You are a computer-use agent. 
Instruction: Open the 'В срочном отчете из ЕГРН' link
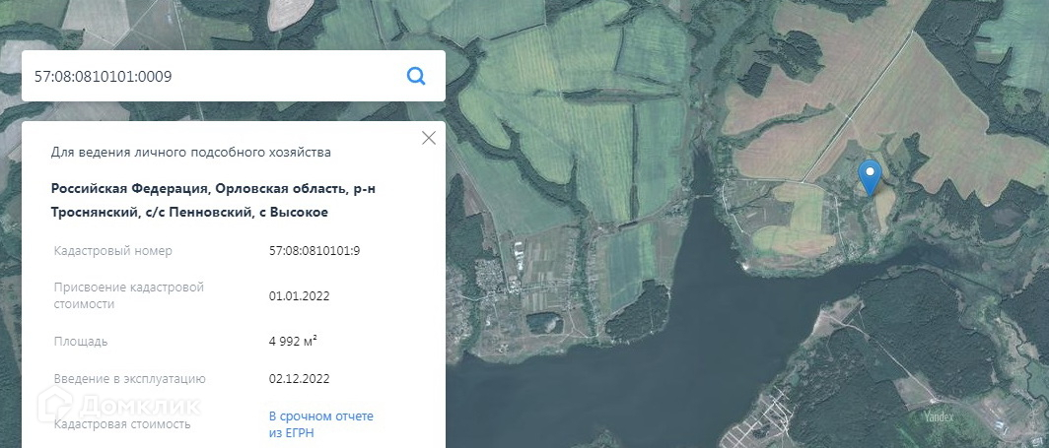(x=321, y=423)
